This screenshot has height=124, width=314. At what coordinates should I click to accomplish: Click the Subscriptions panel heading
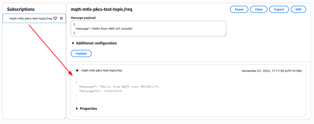[21, 9]
